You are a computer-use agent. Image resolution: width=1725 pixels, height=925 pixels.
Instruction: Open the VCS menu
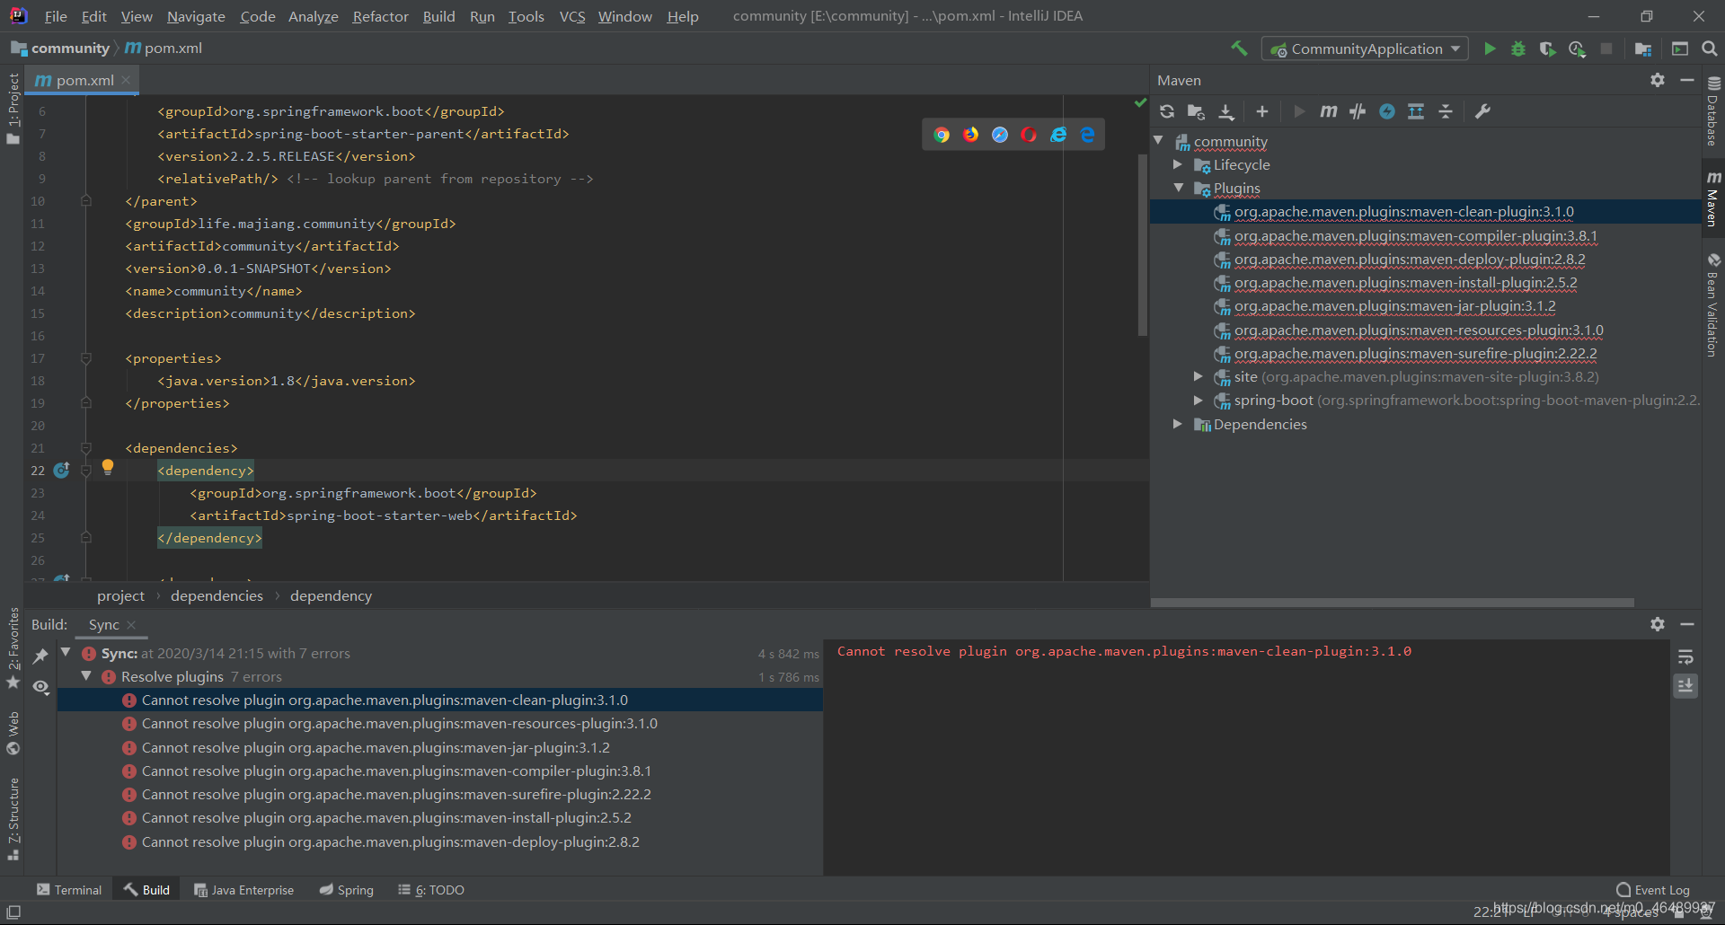tap(572, 16)
